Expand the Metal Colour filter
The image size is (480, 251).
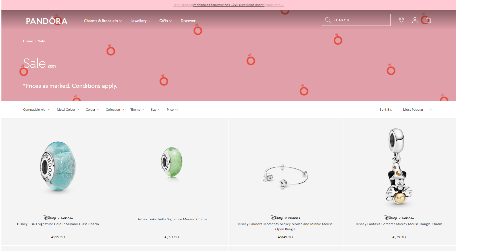point(68,110)
